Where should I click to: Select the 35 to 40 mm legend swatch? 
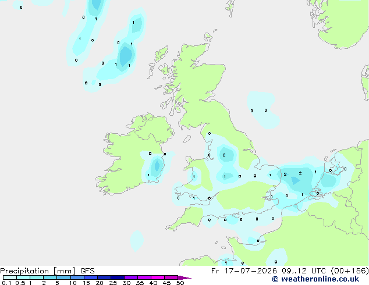144,277
